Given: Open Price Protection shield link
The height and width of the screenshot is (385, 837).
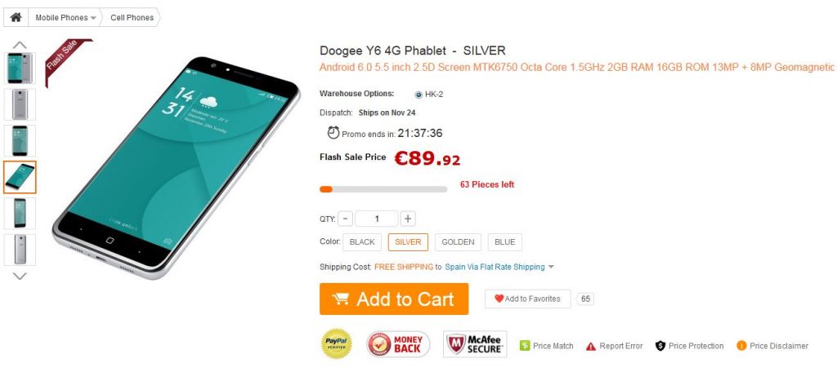Looking at the screenshot, I should click(x=689, y=346).
